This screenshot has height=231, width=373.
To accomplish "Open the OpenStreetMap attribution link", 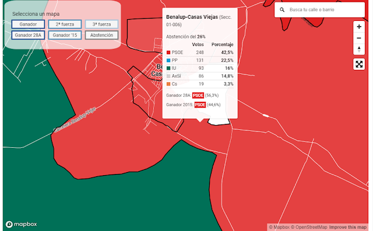I will click(x=309, y=227).
